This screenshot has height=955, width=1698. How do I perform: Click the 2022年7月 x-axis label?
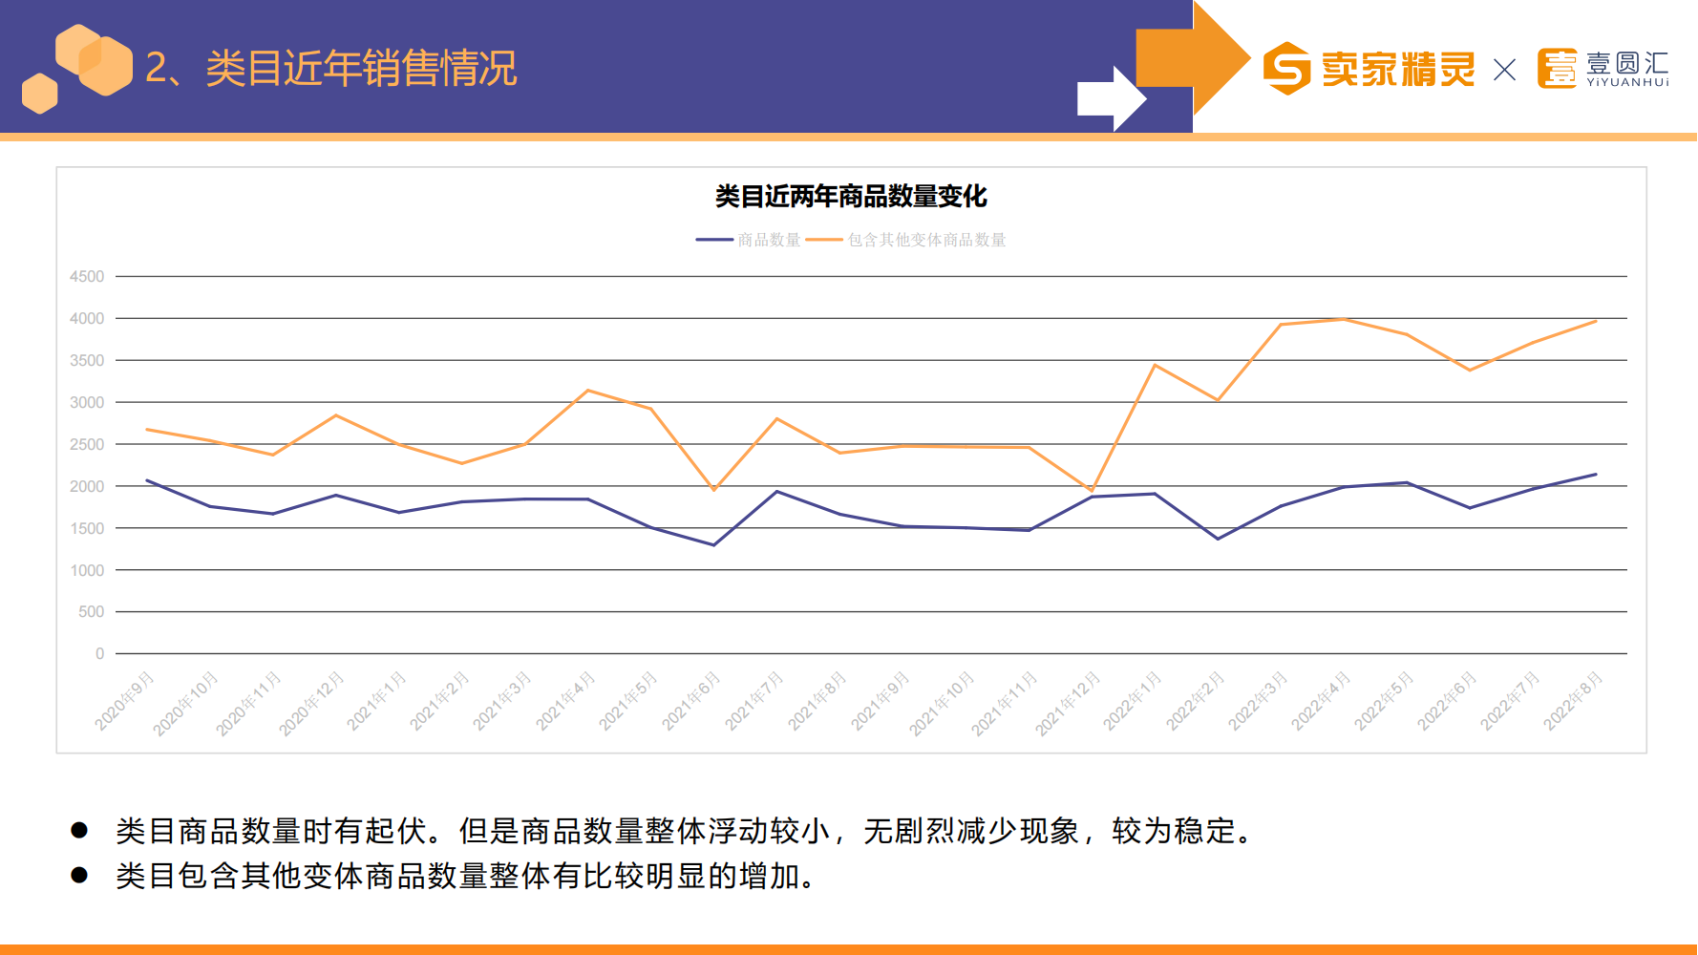click(1511, 701)
